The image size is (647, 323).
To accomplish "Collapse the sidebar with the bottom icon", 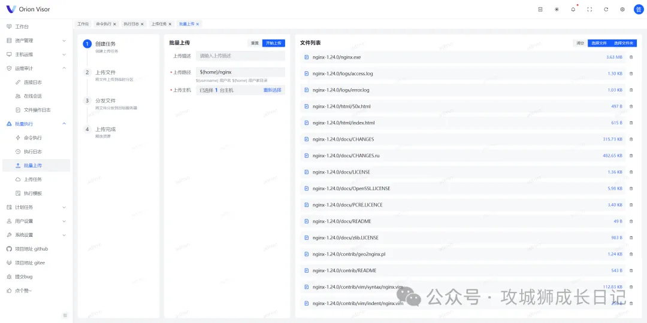I will (x=65, y=315).
